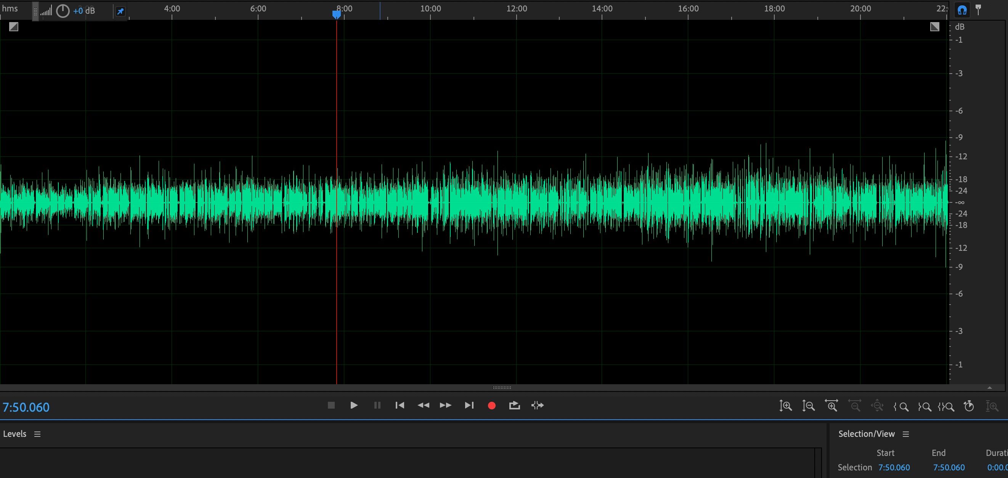1008x478 pixels.
Task: Click Zoom Out Full icon
Action: pos(877,406)
